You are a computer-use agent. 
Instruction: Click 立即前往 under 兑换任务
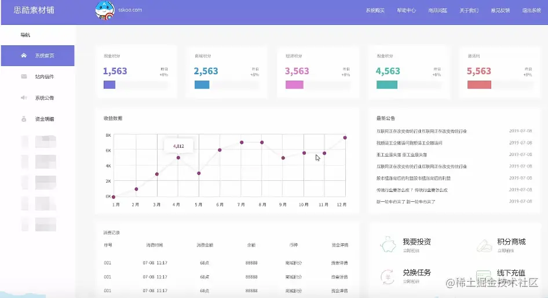tap(411, 282)
